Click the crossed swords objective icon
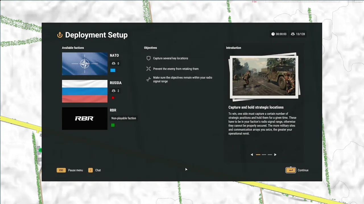Image resolution: width=364 pixels, height=204 pixels. [148, 69]
